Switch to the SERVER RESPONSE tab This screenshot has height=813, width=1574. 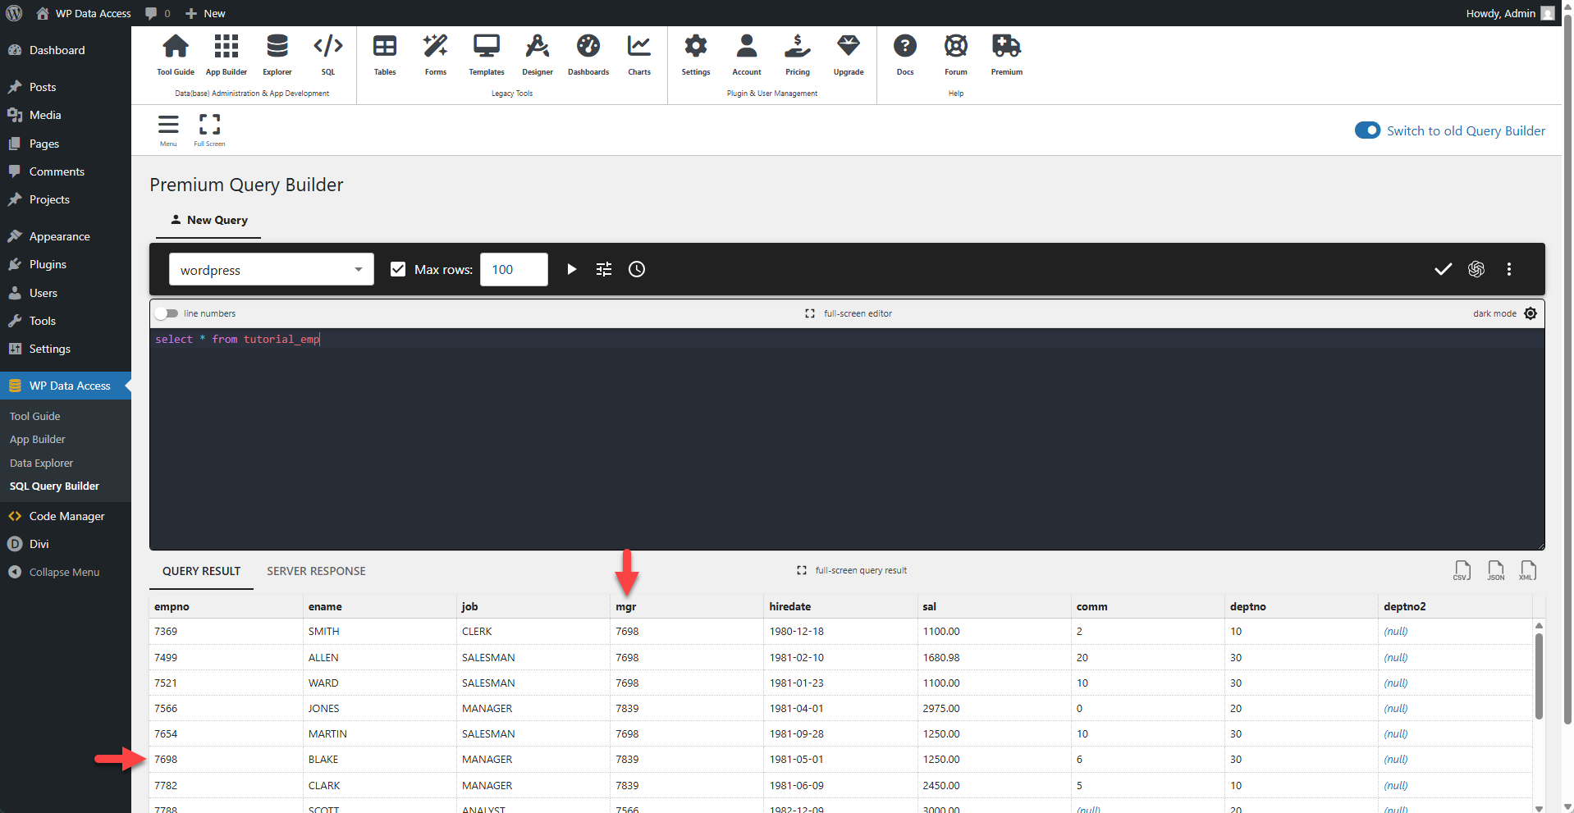pos(315,570)
